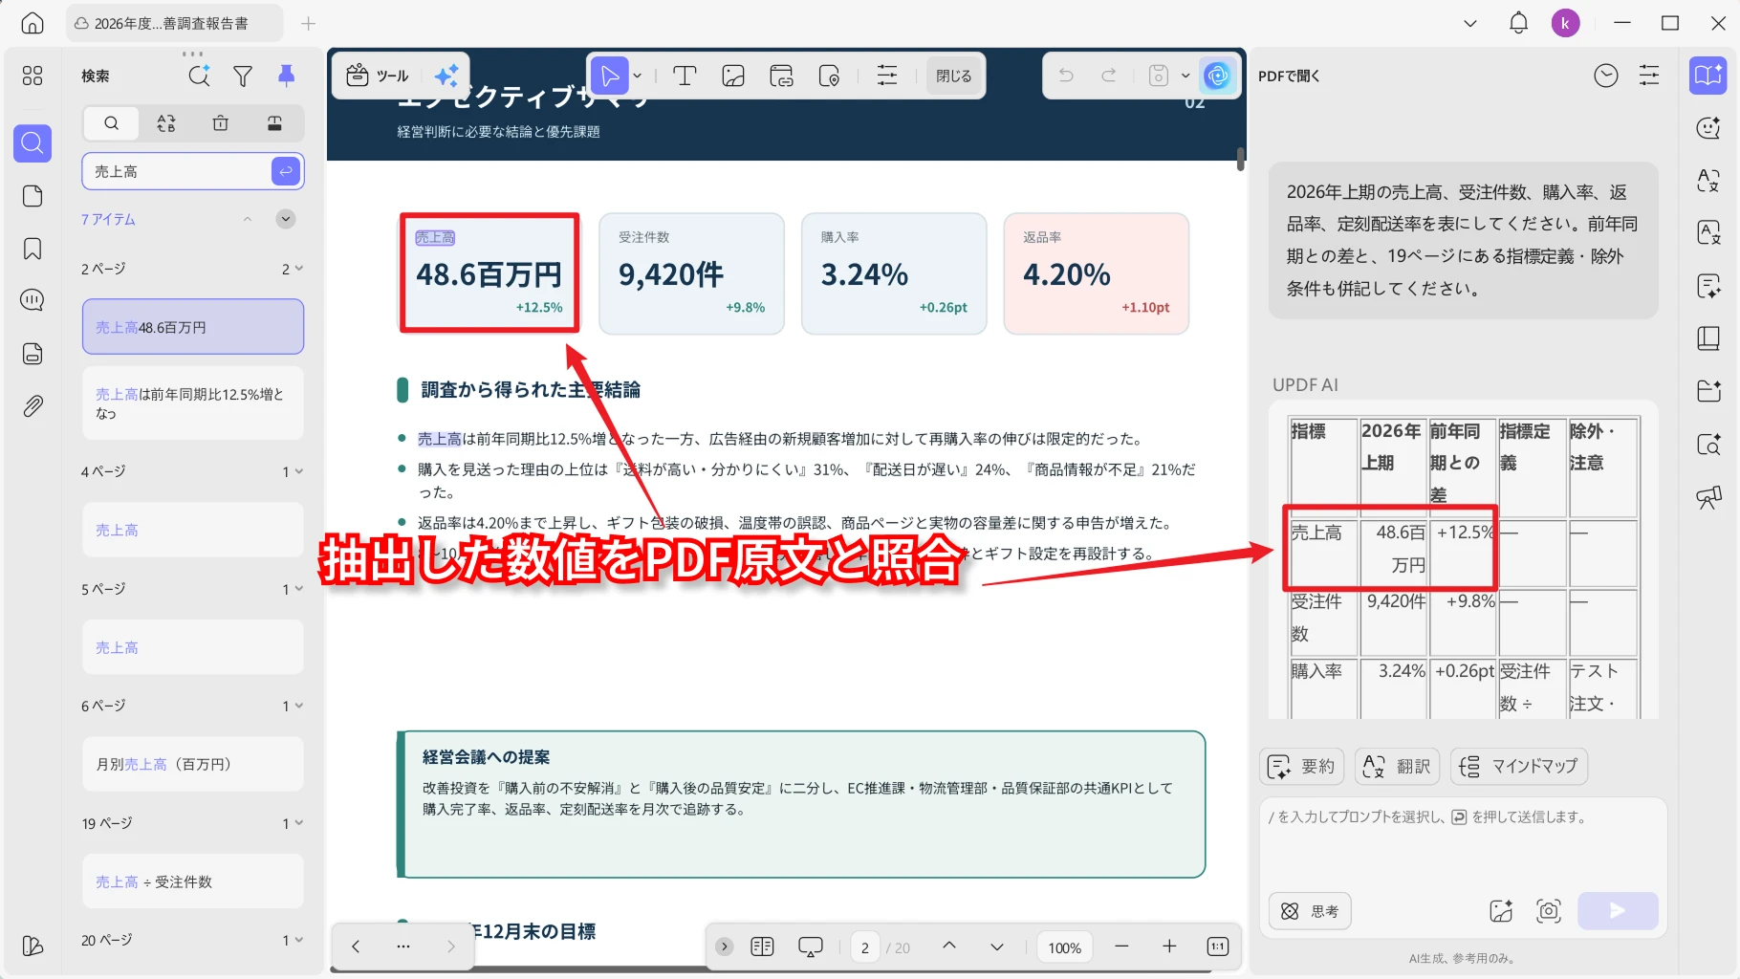Select the text T tool
1740x979 pixels.
click(685, 76)
